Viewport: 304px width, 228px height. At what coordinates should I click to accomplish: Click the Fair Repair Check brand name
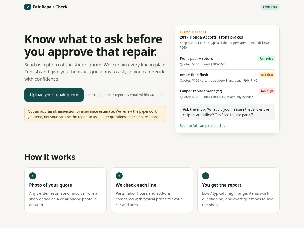(x=50, y=7)
